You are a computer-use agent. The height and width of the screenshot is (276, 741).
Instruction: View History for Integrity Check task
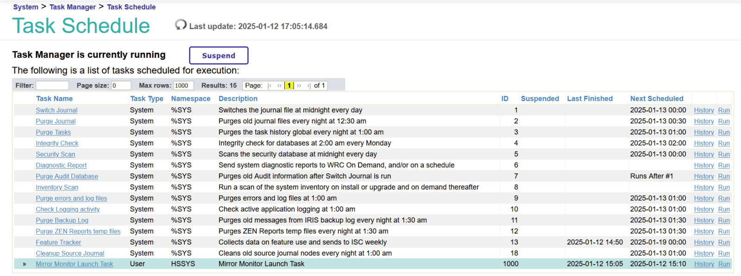[x=703, y=143]
